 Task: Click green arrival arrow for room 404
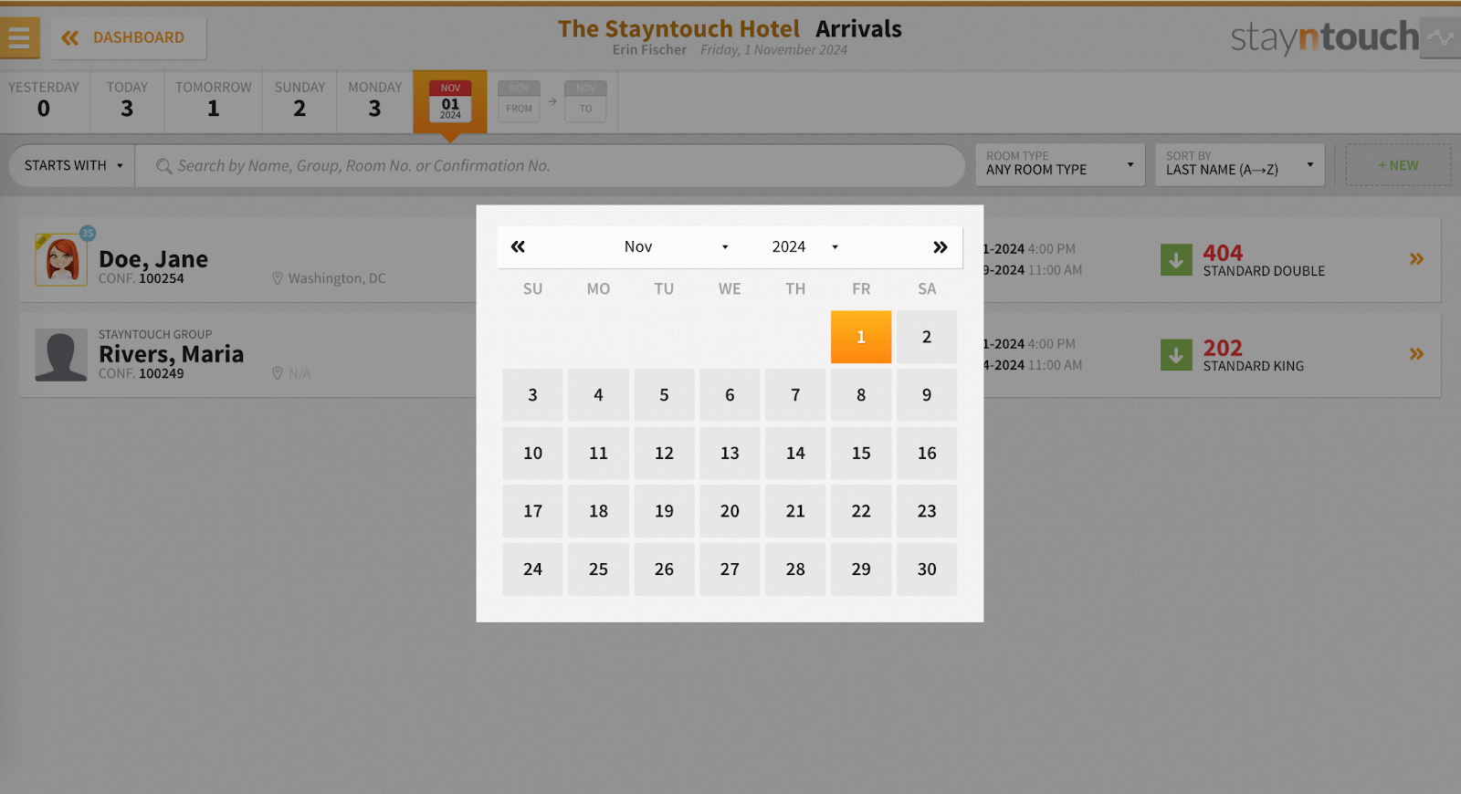coord(1176,259)
